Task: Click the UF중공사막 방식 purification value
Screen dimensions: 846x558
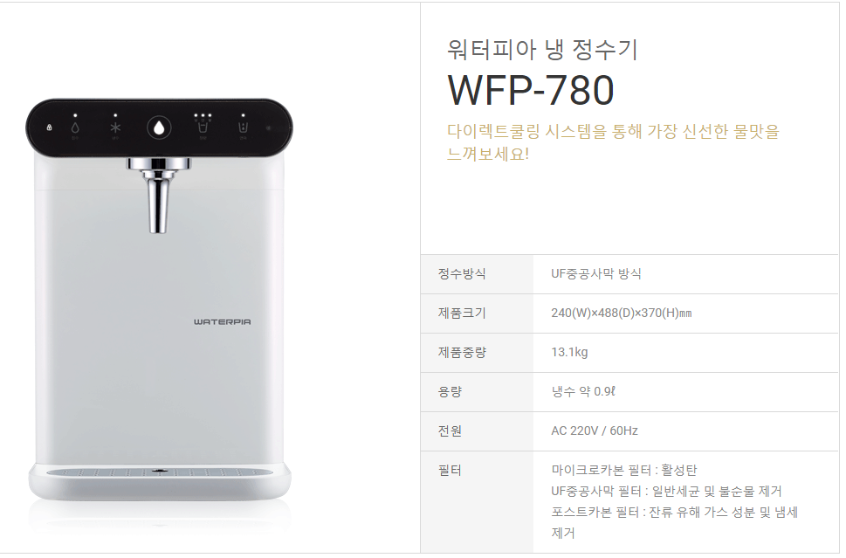Action: pos(596,273)
